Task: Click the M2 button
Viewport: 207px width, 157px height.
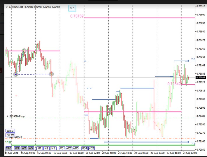Action: coord(46,148)
